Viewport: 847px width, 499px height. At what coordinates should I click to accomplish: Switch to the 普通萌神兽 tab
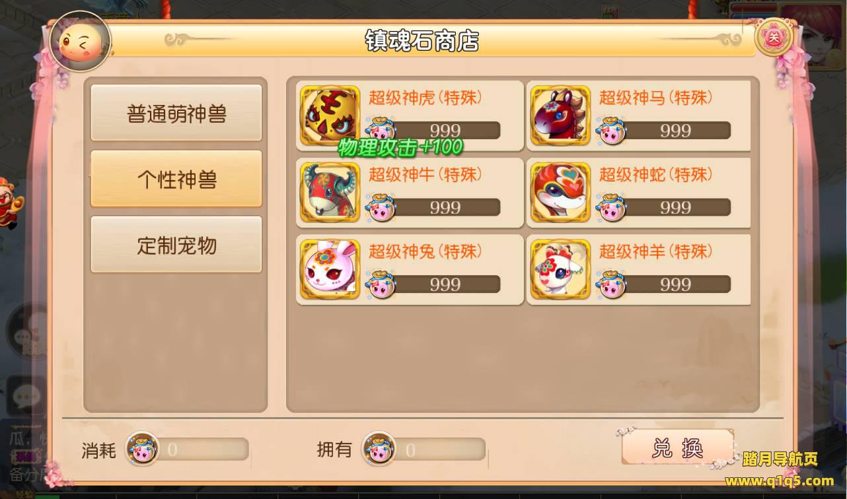176,113
